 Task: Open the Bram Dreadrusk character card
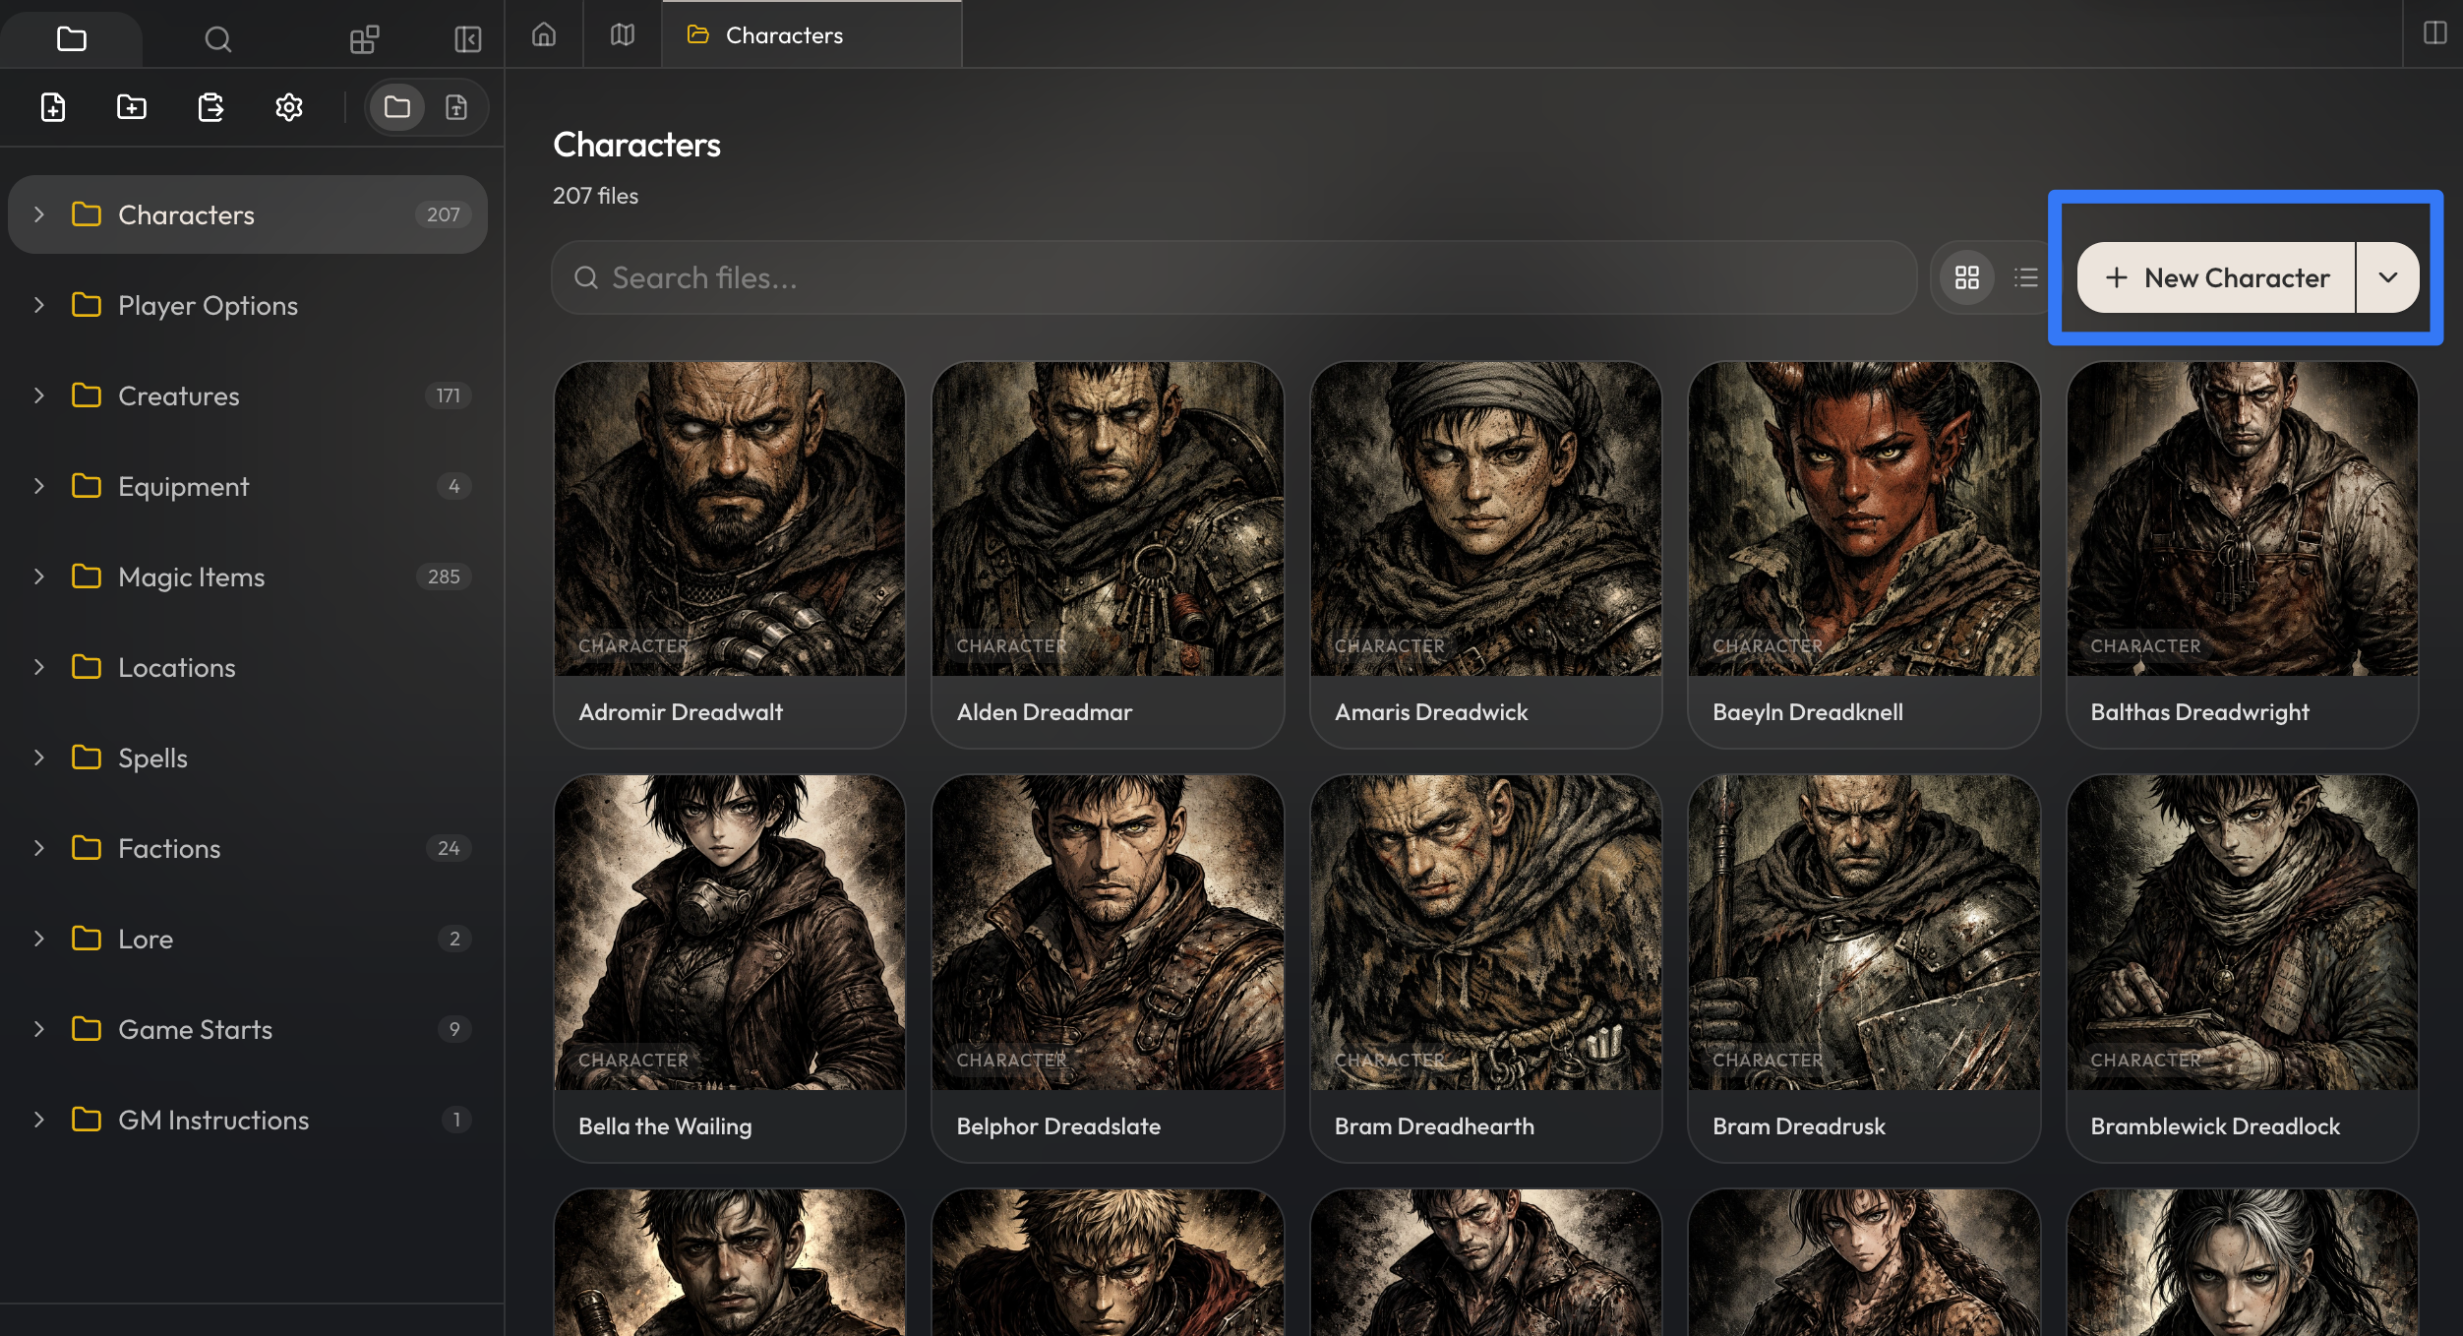pos(1864,969)
